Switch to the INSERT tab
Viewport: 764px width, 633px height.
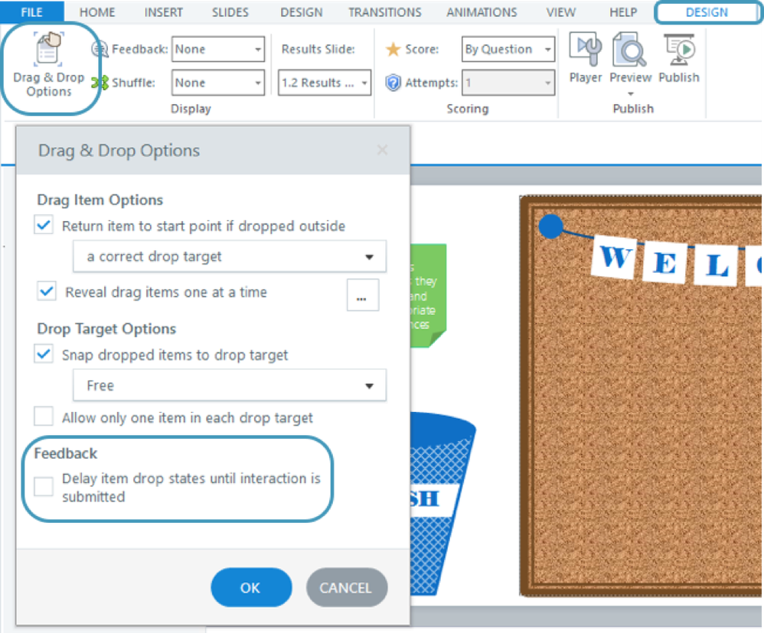pyautogui.click(x=163, y=12)
